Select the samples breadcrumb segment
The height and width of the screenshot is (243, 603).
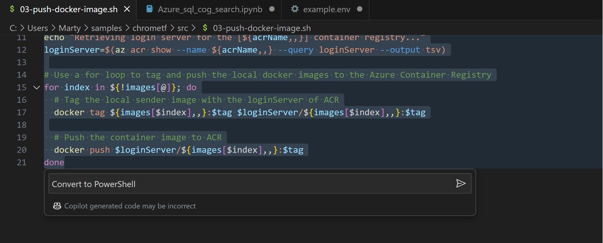coord(107,28)
